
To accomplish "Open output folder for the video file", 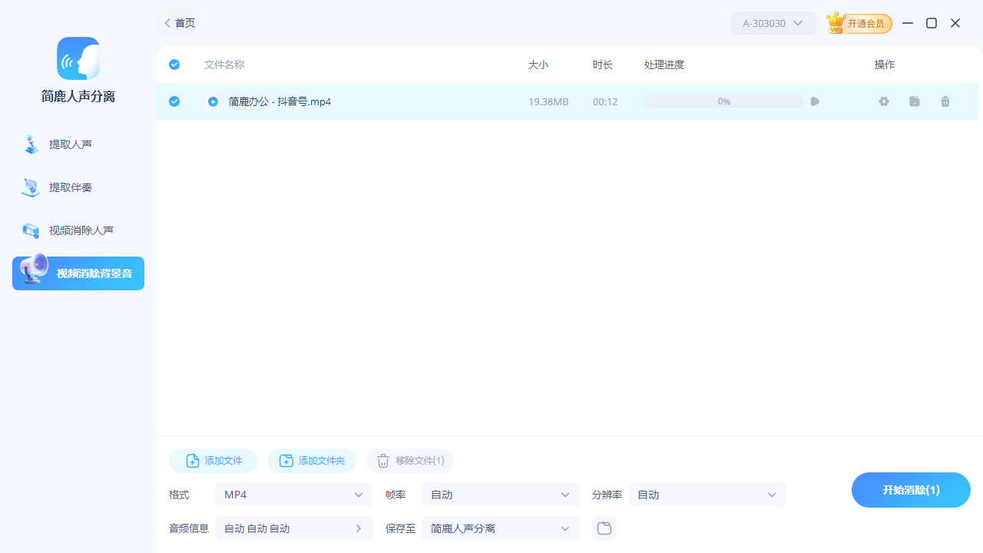I will point(914,101).
